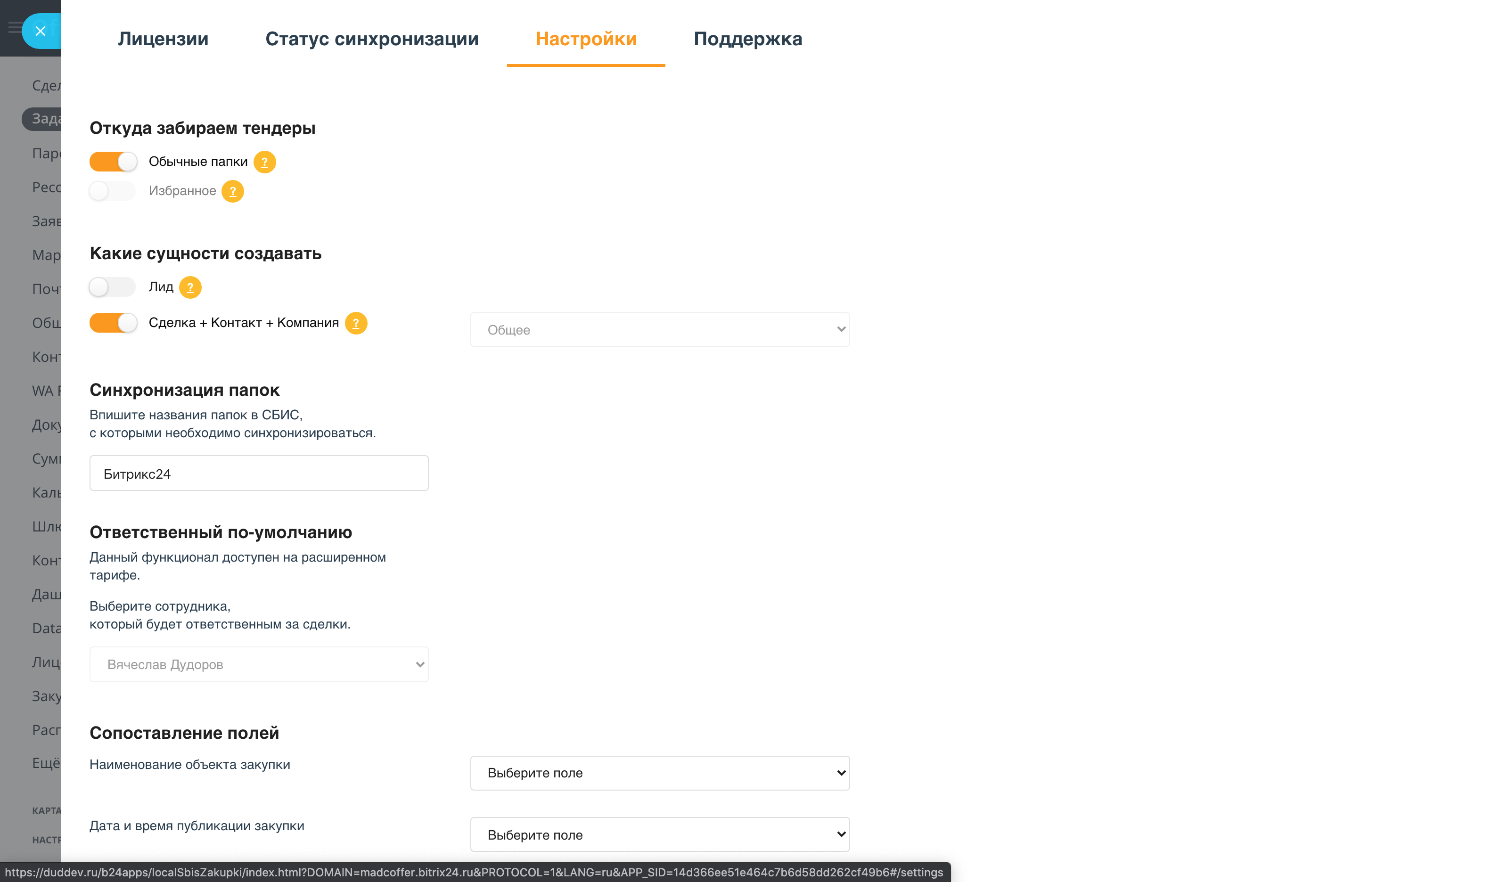Disable Сделка + Контакт + Компания toggle

coord(113,323)
